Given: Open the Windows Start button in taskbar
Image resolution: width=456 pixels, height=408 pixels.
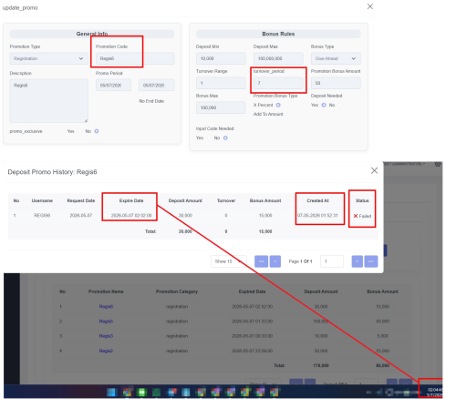Looking at the screenshot, I should (112, 393).
